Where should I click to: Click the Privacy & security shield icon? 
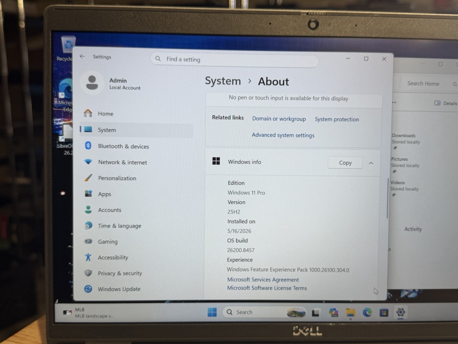pos(88,273)
